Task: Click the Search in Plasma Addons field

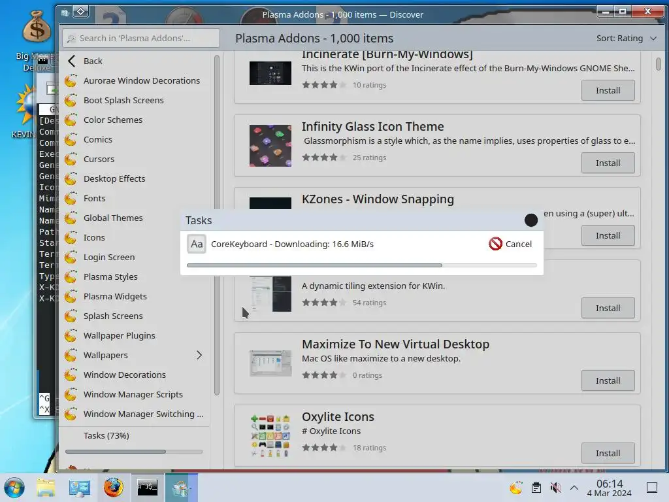Action: (141, 39)
